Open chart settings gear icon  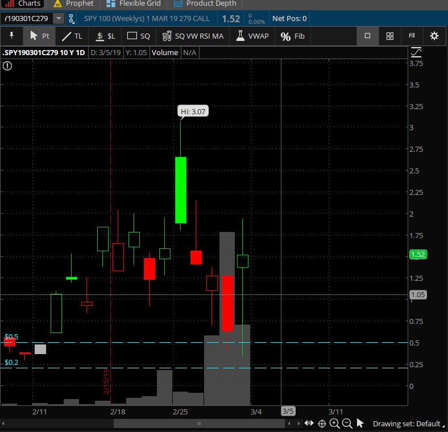pyautogui.click(x=434, y=36)
